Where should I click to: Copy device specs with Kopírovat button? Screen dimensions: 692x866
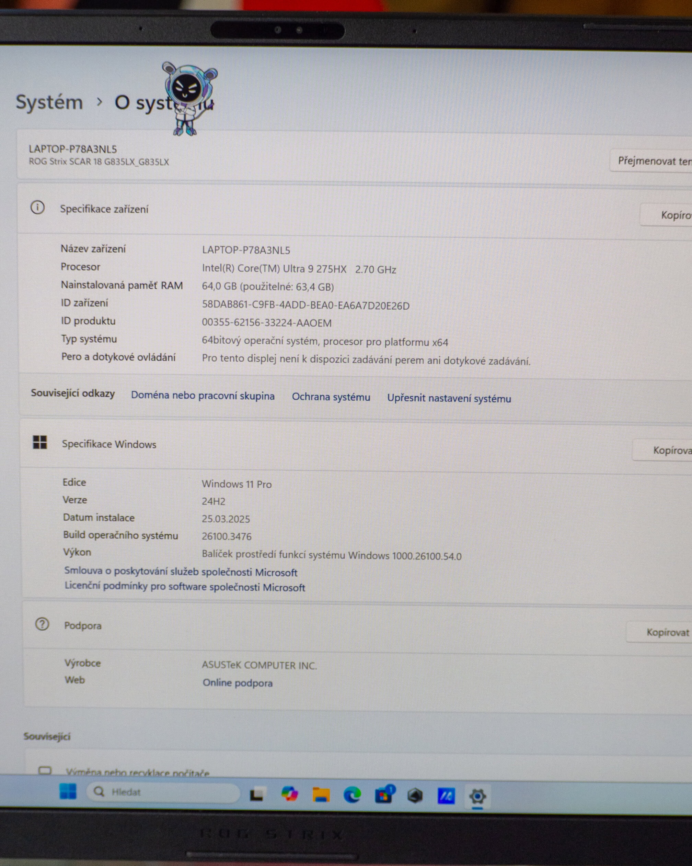[666, 215]
